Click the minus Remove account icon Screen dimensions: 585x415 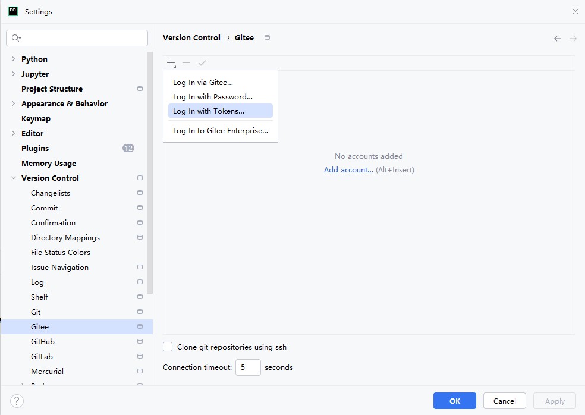pyautogui.click(x=187, y=63)
